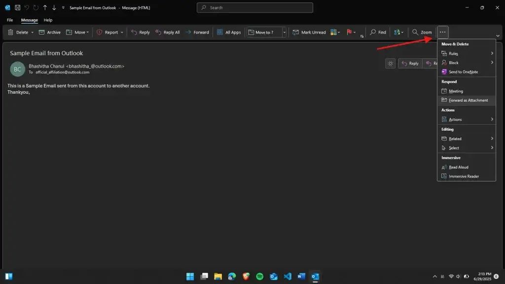Open the Widgets panel in the taskbar corner
This screenshot has height=284, width=505.
[9, 276]
